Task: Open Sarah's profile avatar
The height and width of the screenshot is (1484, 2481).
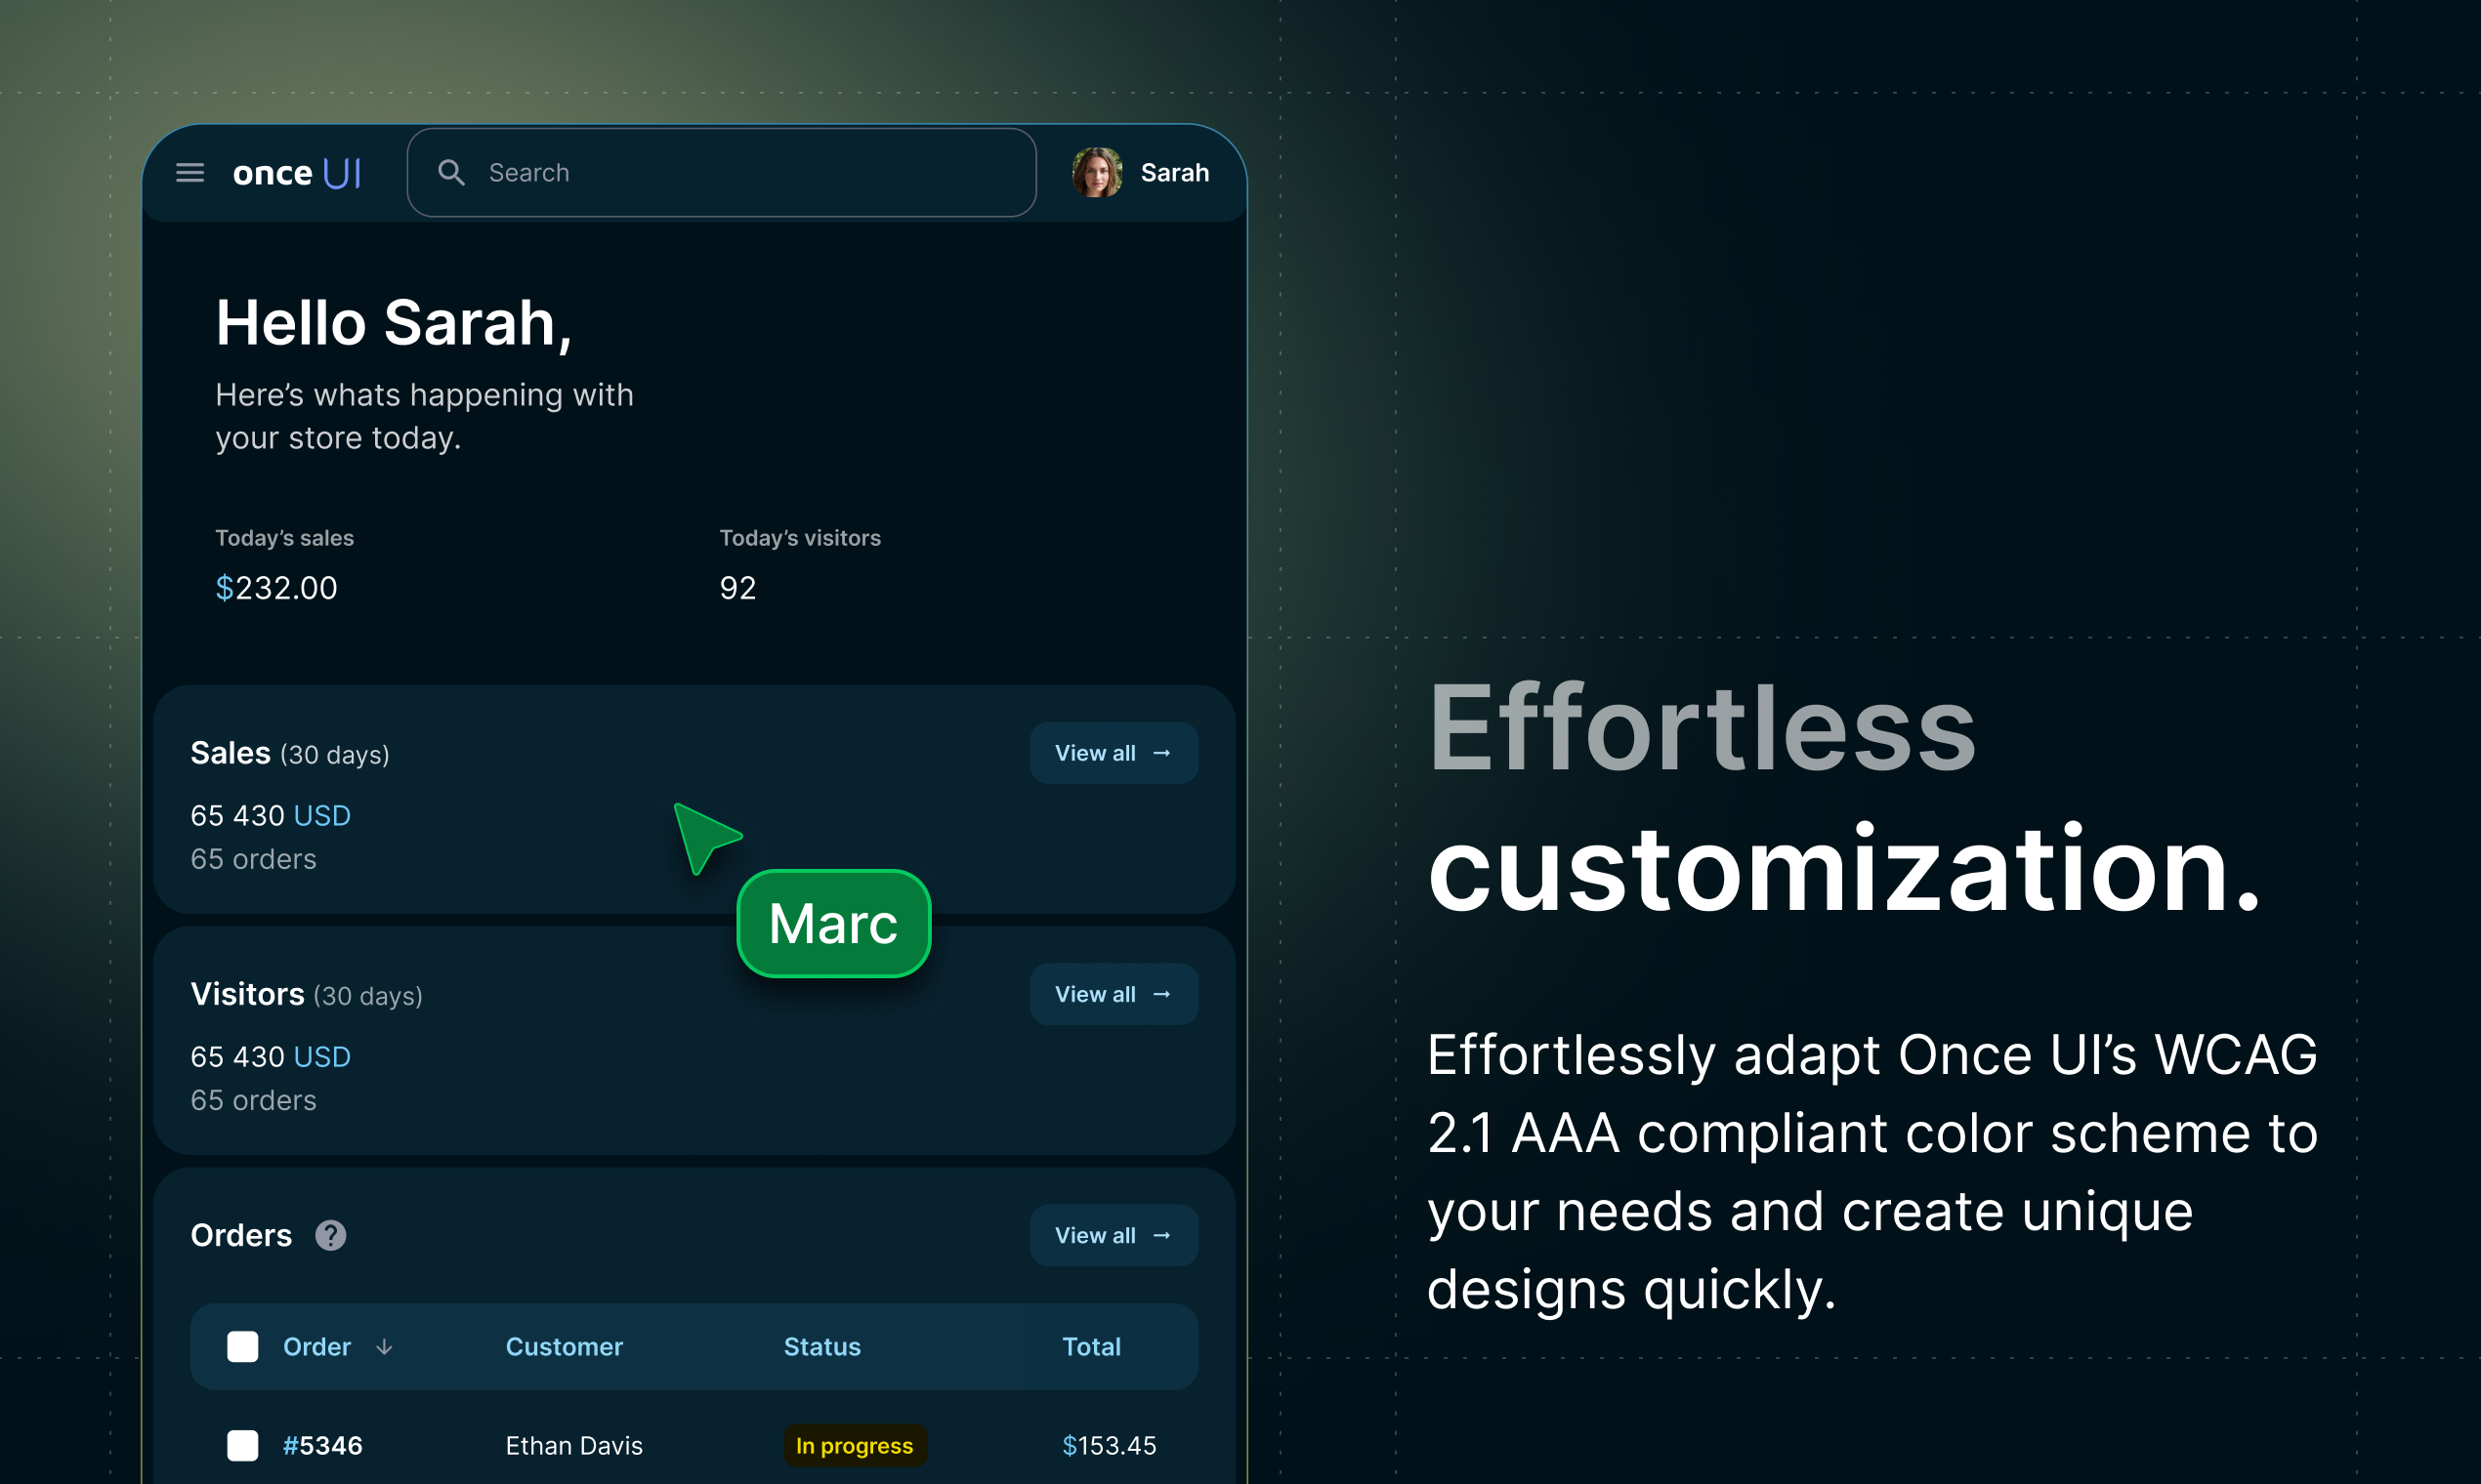Action: point(1097,173)
